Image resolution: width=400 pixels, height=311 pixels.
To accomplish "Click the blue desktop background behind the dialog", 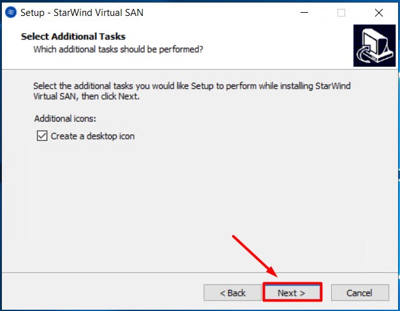I will pos(2,191).
